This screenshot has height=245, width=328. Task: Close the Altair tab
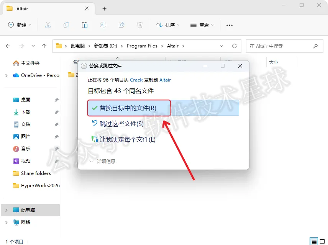click(x=87, y=8)
